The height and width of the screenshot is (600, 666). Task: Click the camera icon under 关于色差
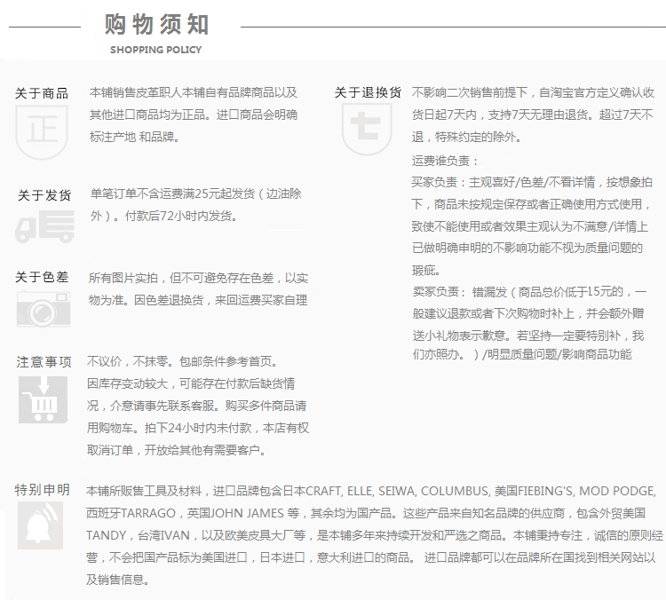44,309
